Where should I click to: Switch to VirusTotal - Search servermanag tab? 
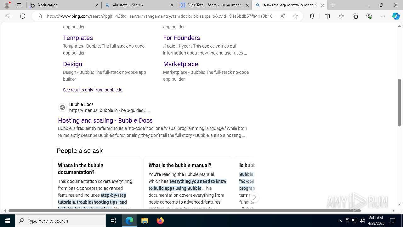click(x=214, y=5)
